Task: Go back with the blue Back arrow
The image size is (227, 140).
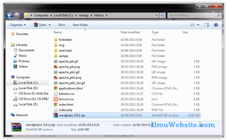Action: [9, 16]
